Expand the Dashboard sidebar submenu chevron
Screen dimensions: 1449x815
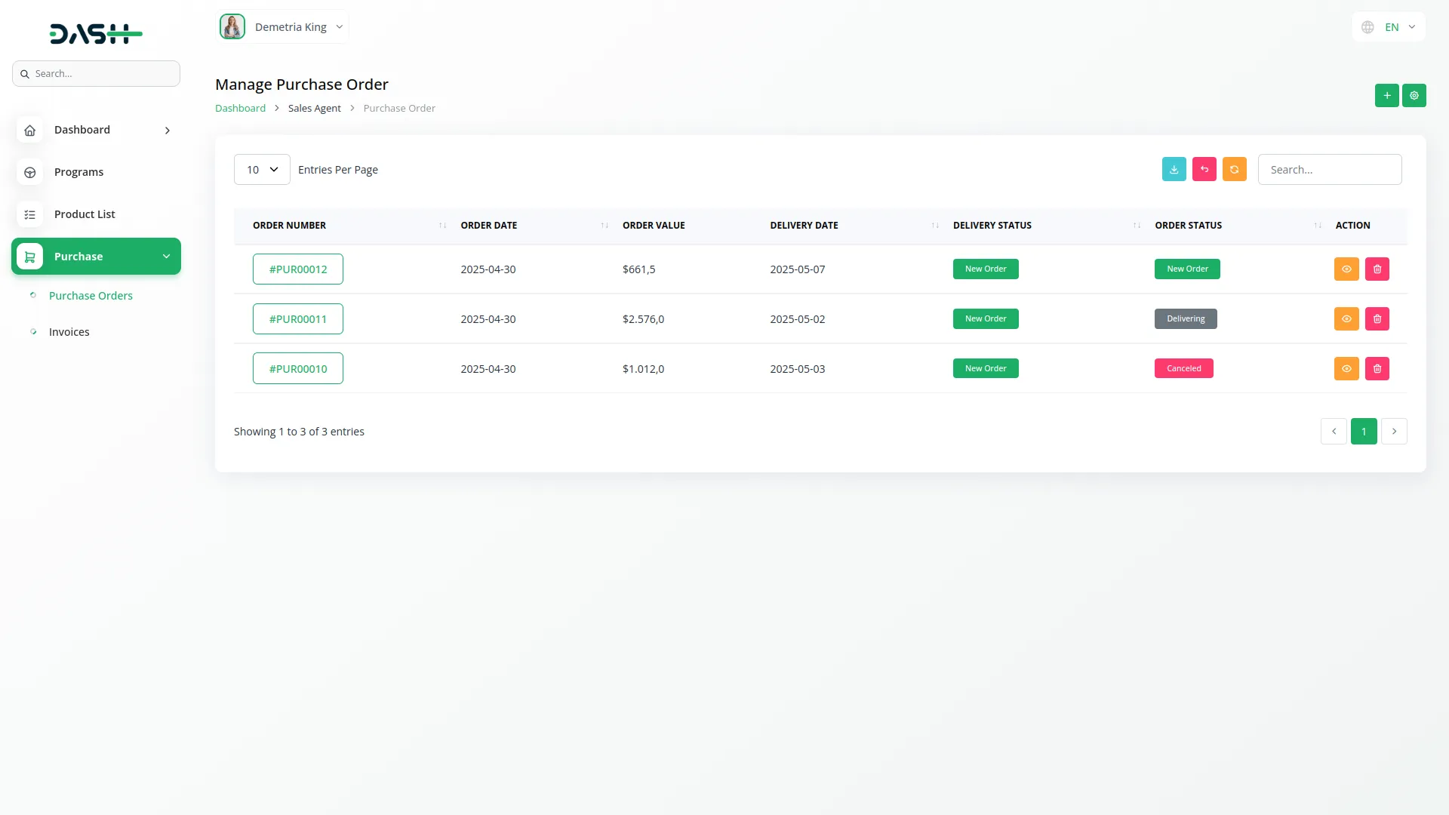[168, 131]
